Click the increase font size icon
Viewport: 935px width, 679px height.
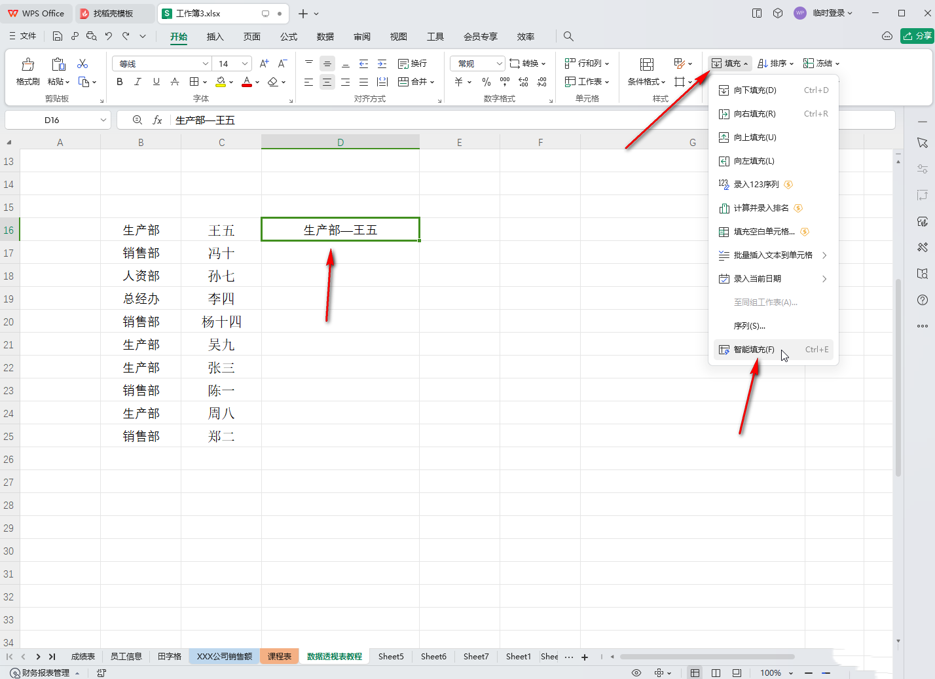click(x=263, y=63)
